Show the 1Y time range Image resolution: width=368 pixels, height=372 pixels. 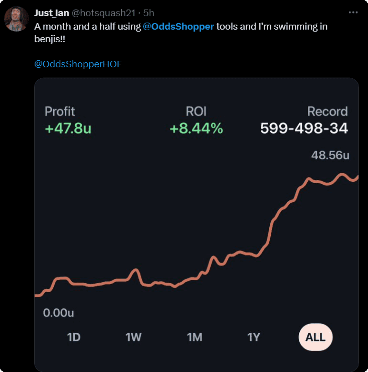click(x=254, y=337)
